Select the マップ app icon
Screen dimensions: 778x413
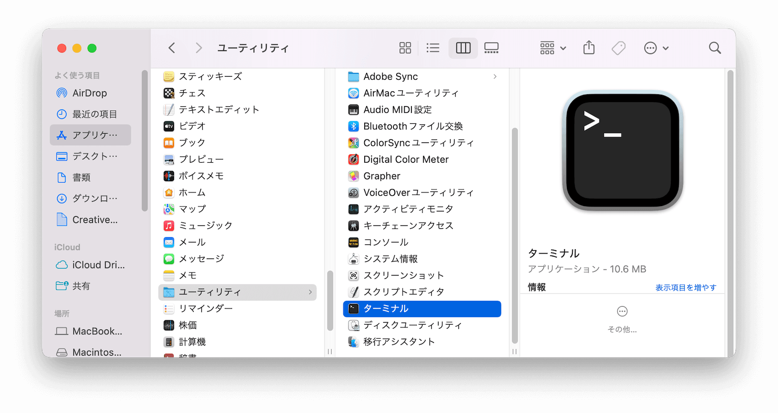(169, 209)
